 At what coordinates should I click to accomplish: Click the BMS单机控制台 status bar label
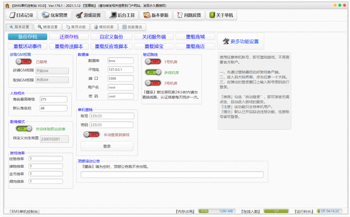coord(25,212)
